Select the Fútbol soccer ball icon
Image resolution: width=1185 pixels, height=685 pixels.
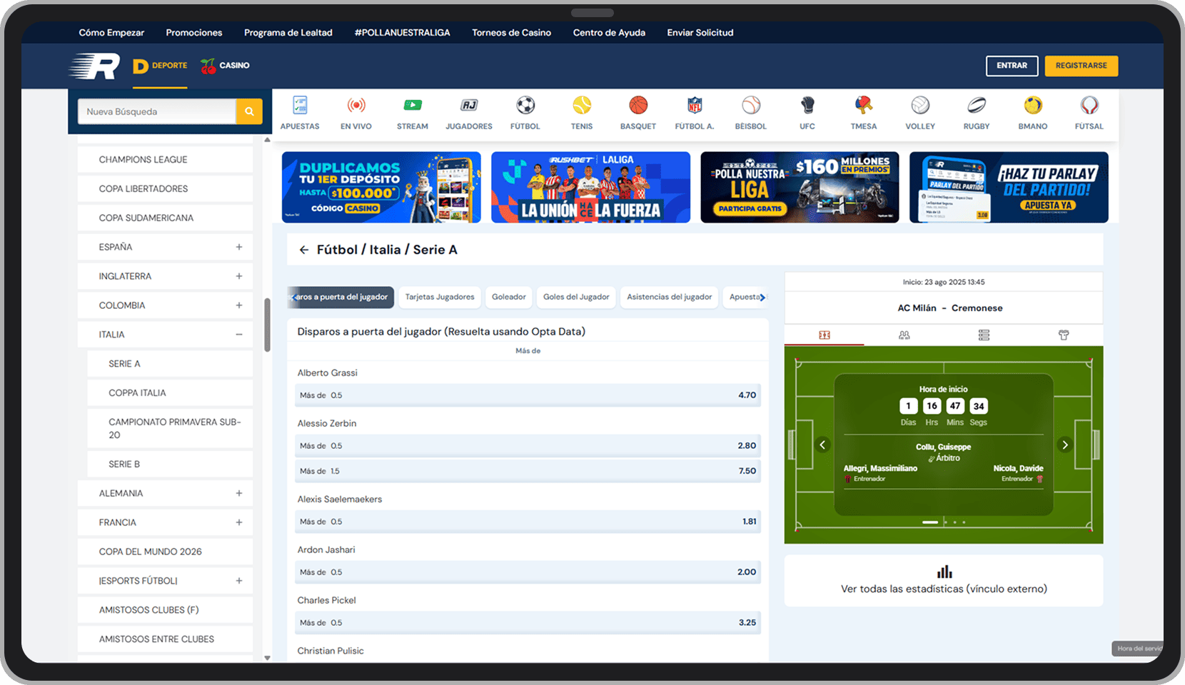pyautogui.click(x=525, y=106)
